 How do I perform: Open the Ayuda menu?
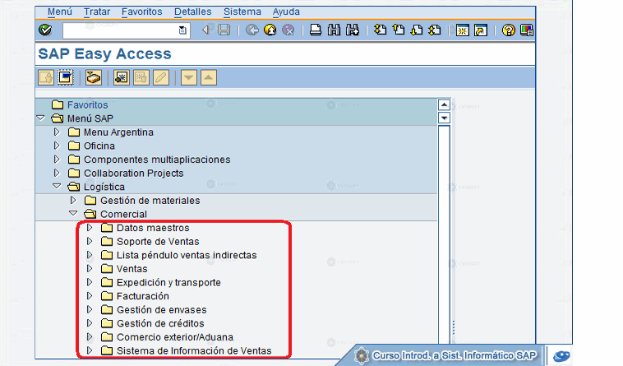(x=286, y=12)
